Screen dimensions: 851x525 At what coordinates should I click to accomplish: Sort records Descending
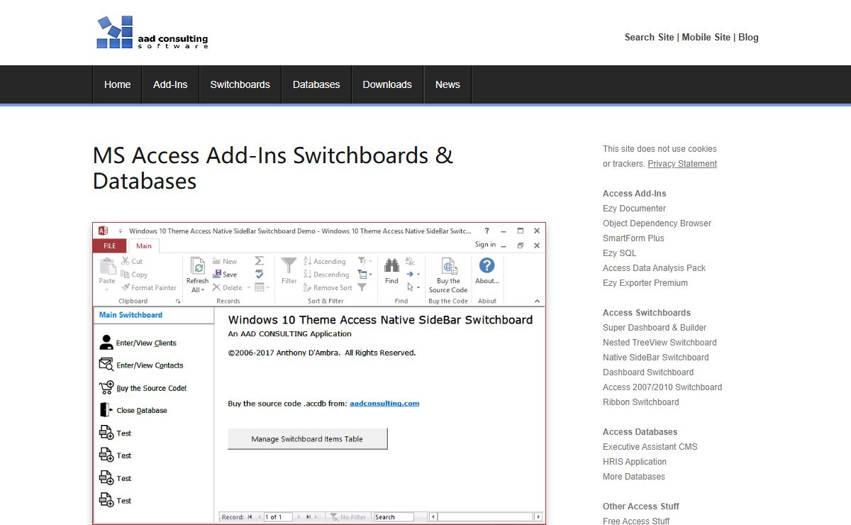click(x=326, y=275)
